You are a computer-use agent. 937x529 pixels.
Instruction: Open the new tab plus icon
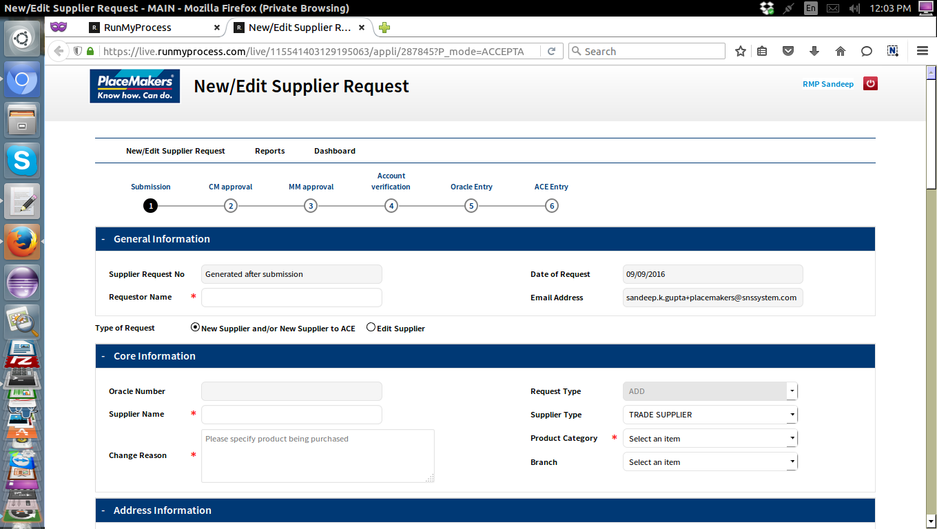[x=384, y=28]
